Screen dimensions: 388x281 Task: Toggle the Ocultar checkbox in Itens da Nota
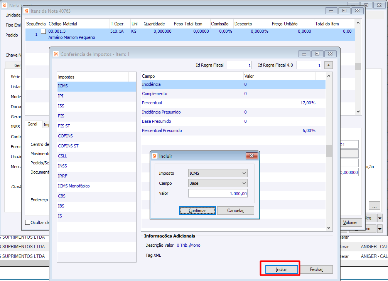click(x=28, y=222)
